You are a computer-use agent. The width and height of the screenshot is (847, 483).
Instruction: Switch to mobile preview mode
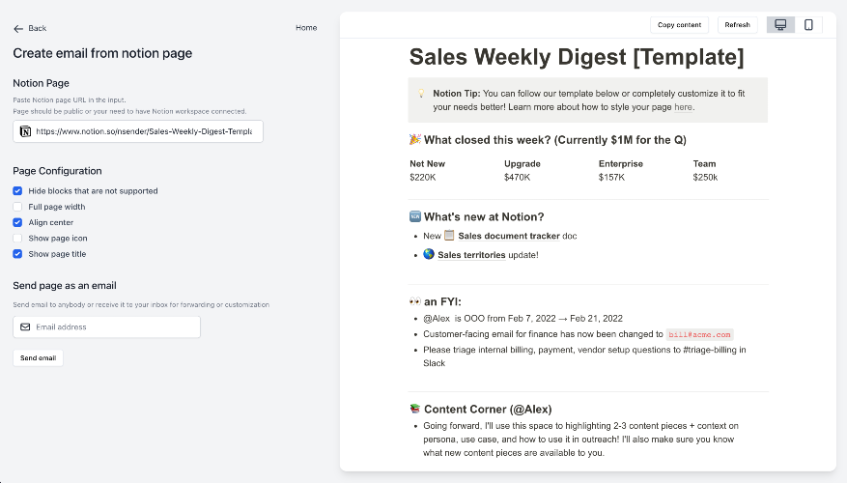click(x=808, y=25)
